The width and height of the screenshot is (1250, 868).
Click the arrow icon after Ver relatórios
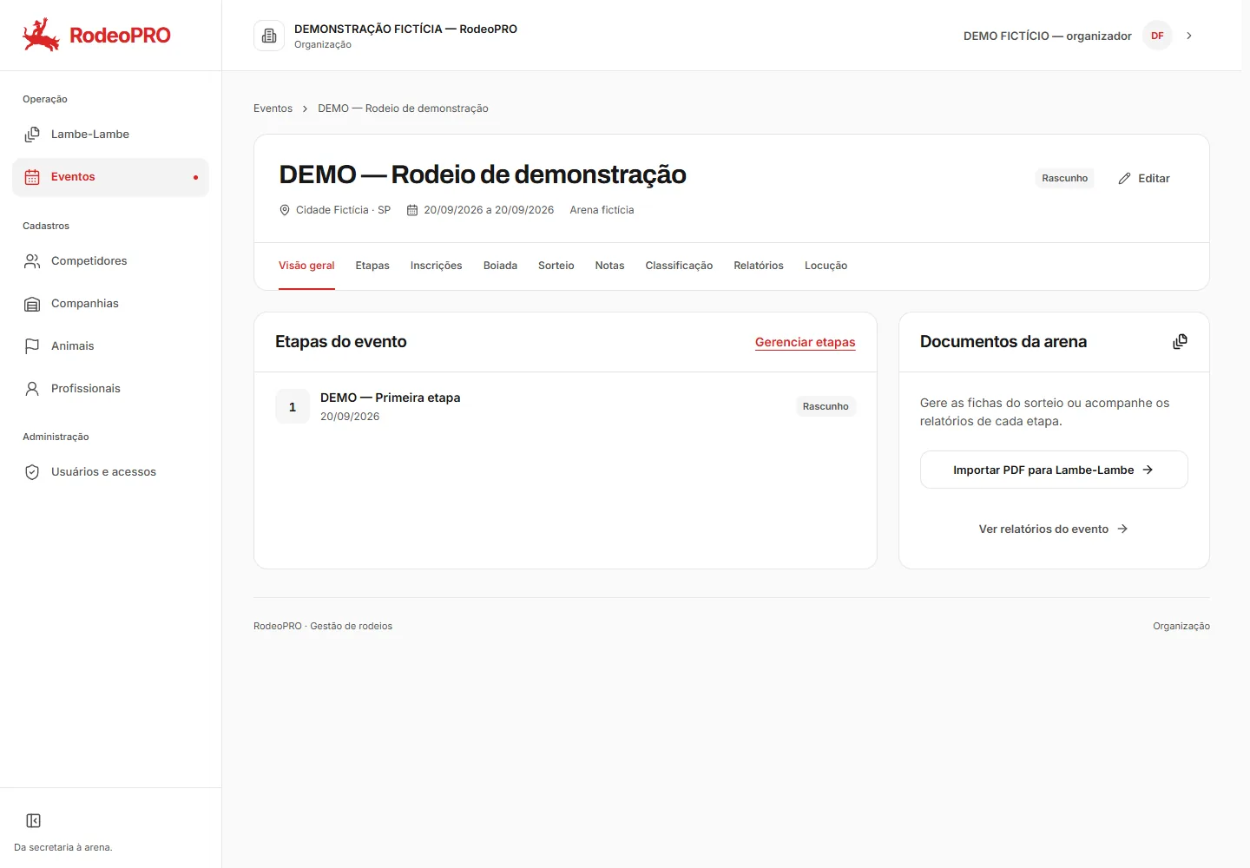pyautogui.click(x=1122, y=529)
